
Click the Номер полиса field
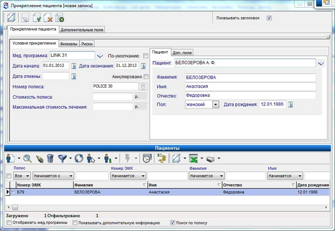coord(115,86)
